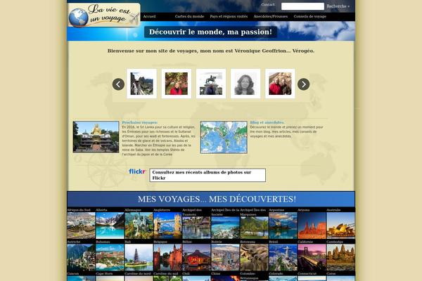Viewport: 422px width, 281px height.
Task: Select the woman in red jacket carousel photo
Action: tap(177, 84)
